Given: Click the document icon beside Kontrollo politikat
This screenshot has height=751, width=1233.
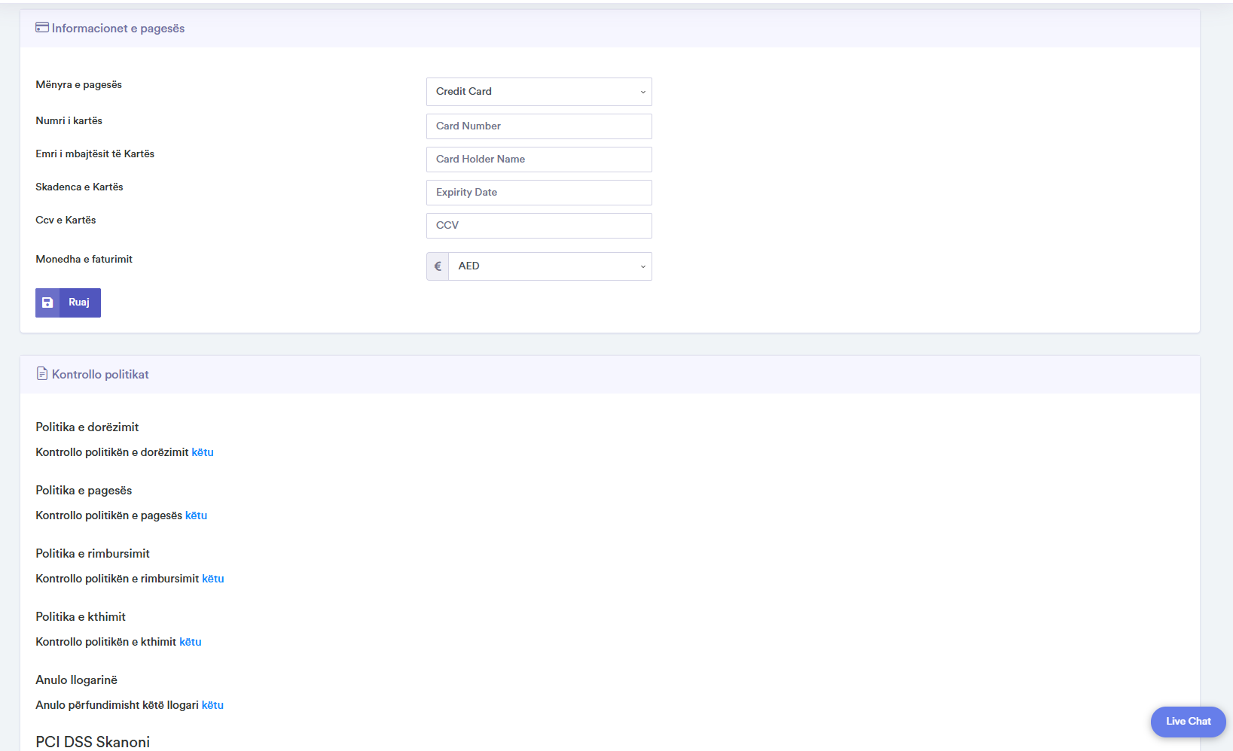Looking at the screenshot, I should click(42, 374).
